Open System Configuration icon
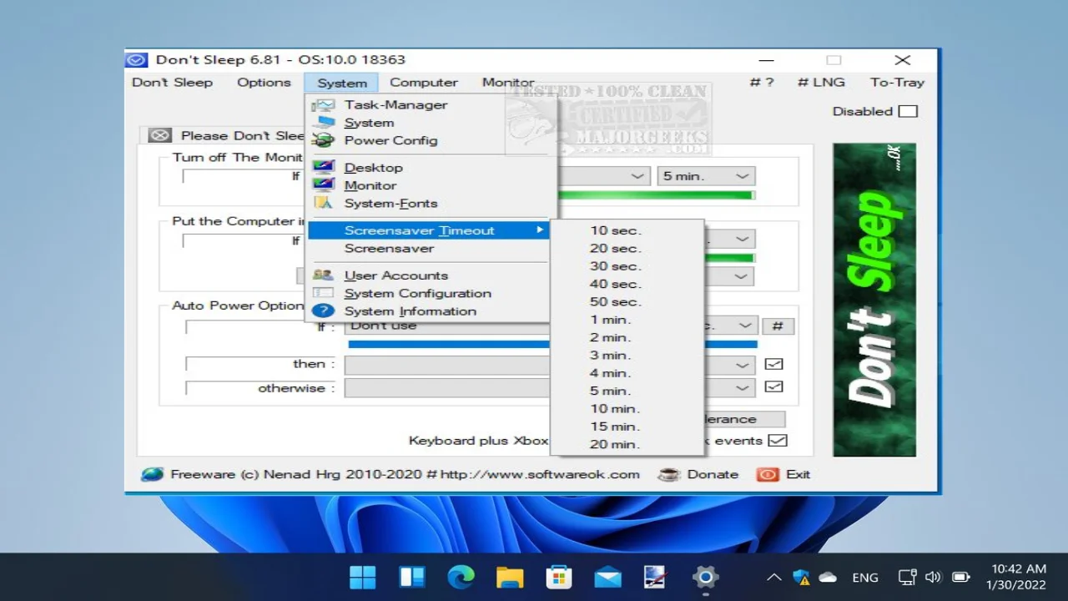The width and height of the screenshot is (1068, 601). 324,293
